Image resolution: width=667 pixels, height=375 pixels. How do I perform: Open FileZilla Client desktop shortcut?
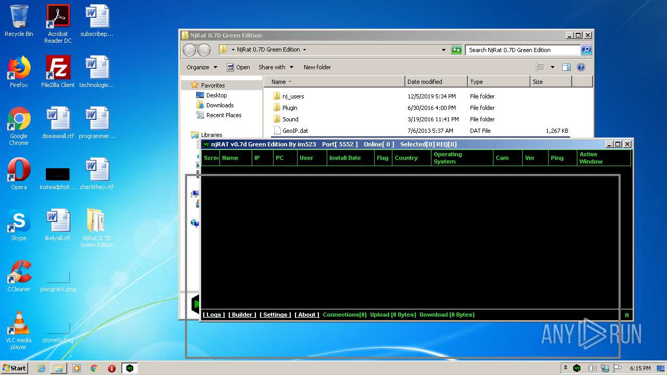[x=58, y=72]
